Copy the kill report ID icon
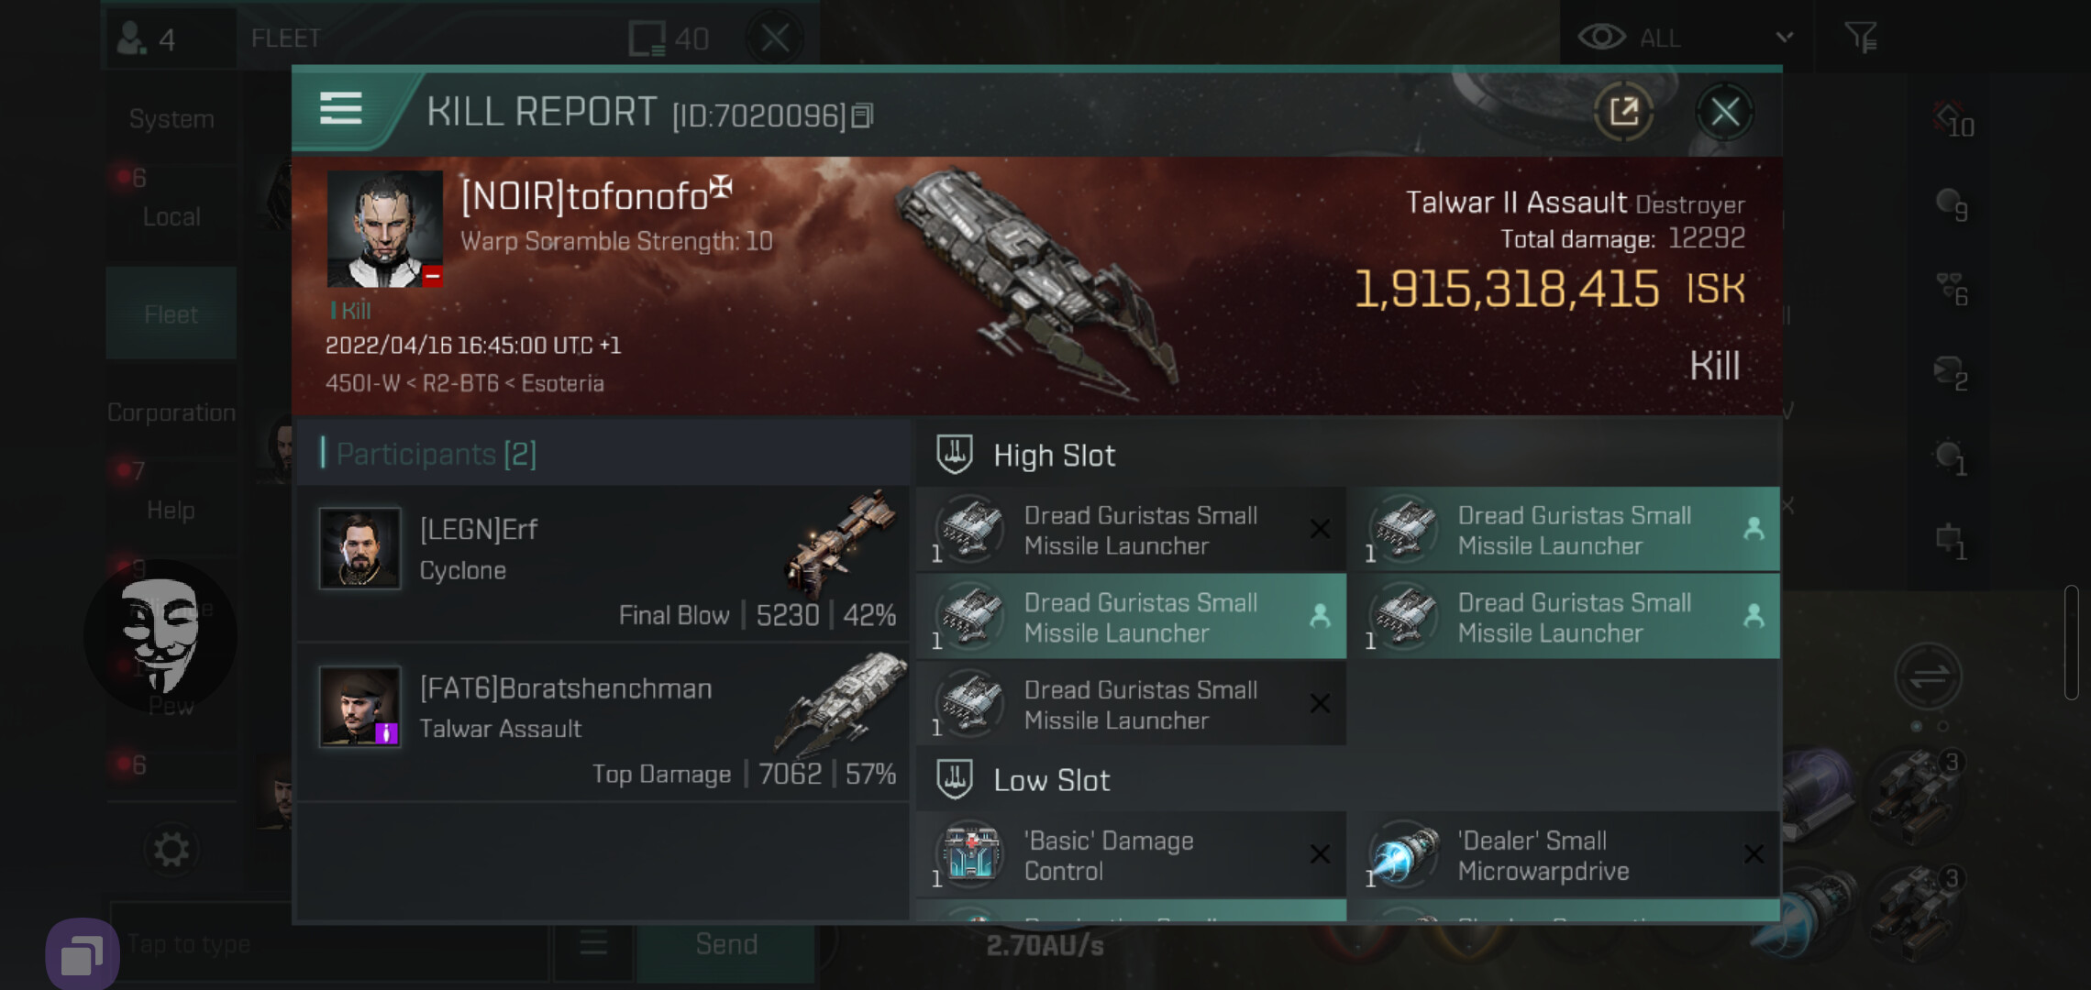 [x=862, y=116]
